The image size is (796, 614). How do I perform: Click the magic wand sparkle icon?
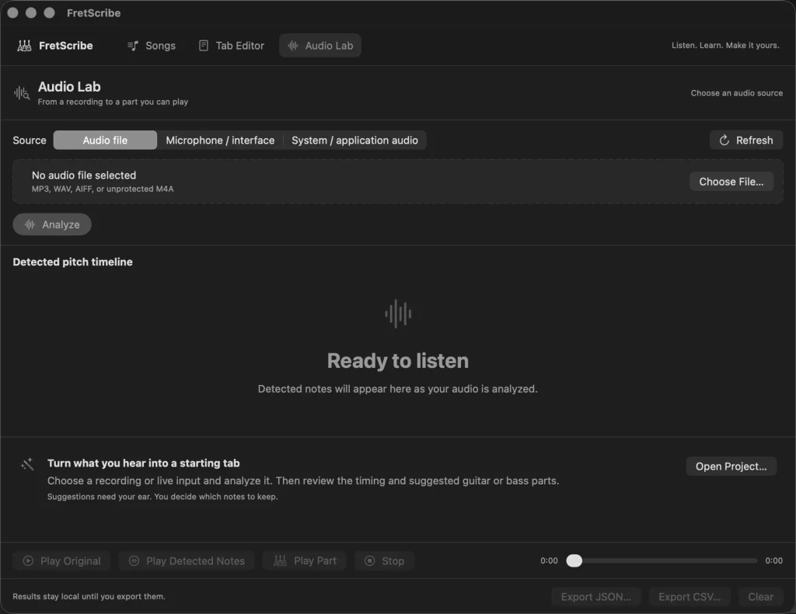click(x=27, y=464)
